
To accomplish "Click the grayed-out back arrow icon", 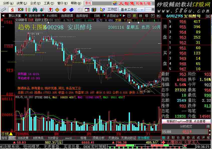I will click(x=80, y=10).
